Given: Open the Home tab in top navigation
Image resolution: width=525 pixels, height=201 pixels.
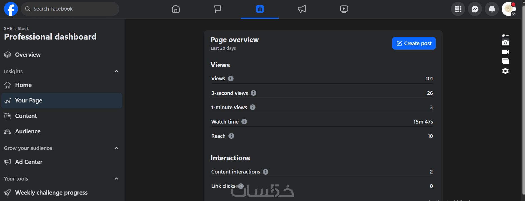Looking at the screenshot, I should click(x=176, y=9).
